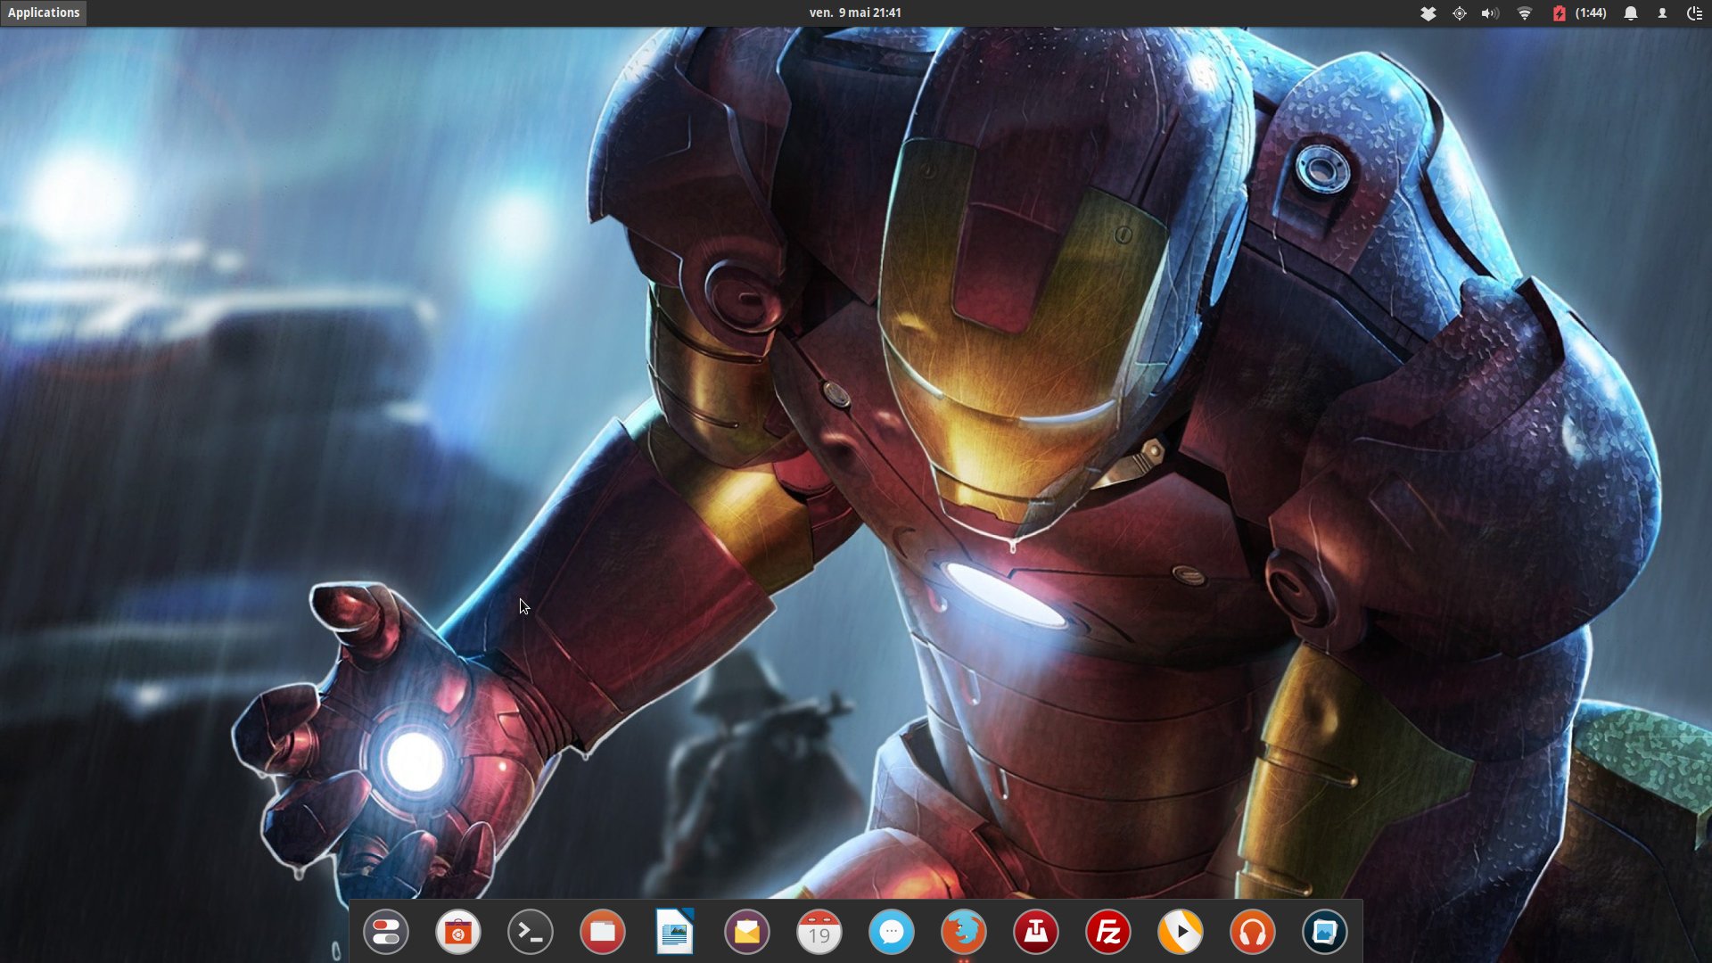1712x963 pixels.
Task: Launch LibreOffice Writer from the dock
Action: (x=675, y=933)
